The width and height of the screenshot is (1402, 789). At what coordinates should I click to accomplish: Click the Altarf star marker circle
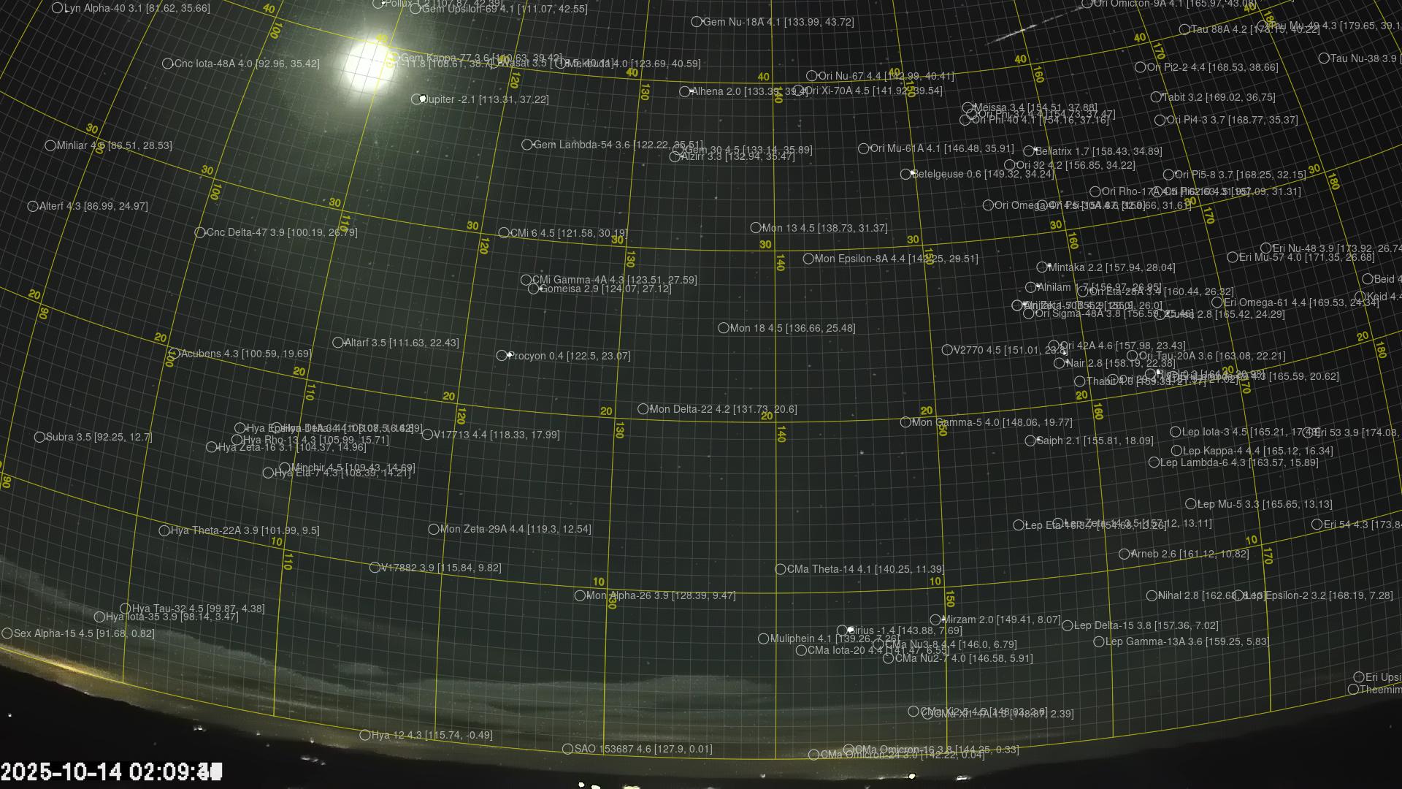pos(337,343)
